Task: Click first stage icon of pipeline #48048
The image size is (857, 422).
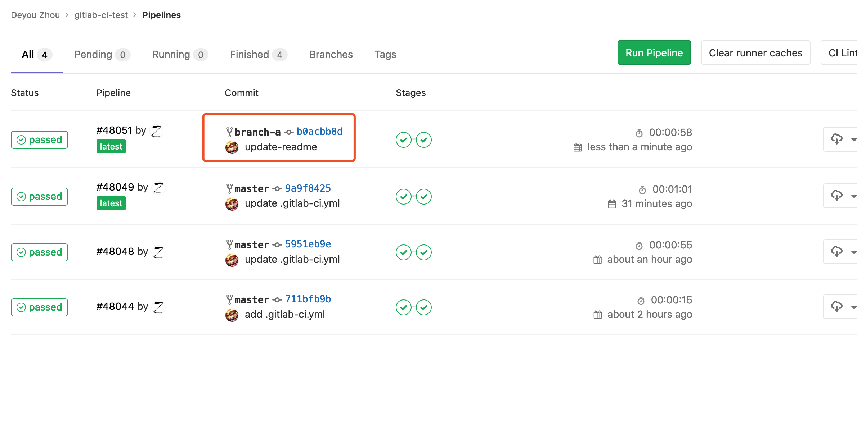Action: coord(403,252)
